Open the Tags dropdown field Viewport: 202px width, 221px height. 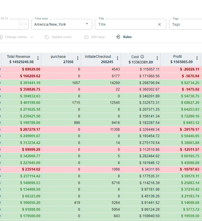tap(186, 24)
